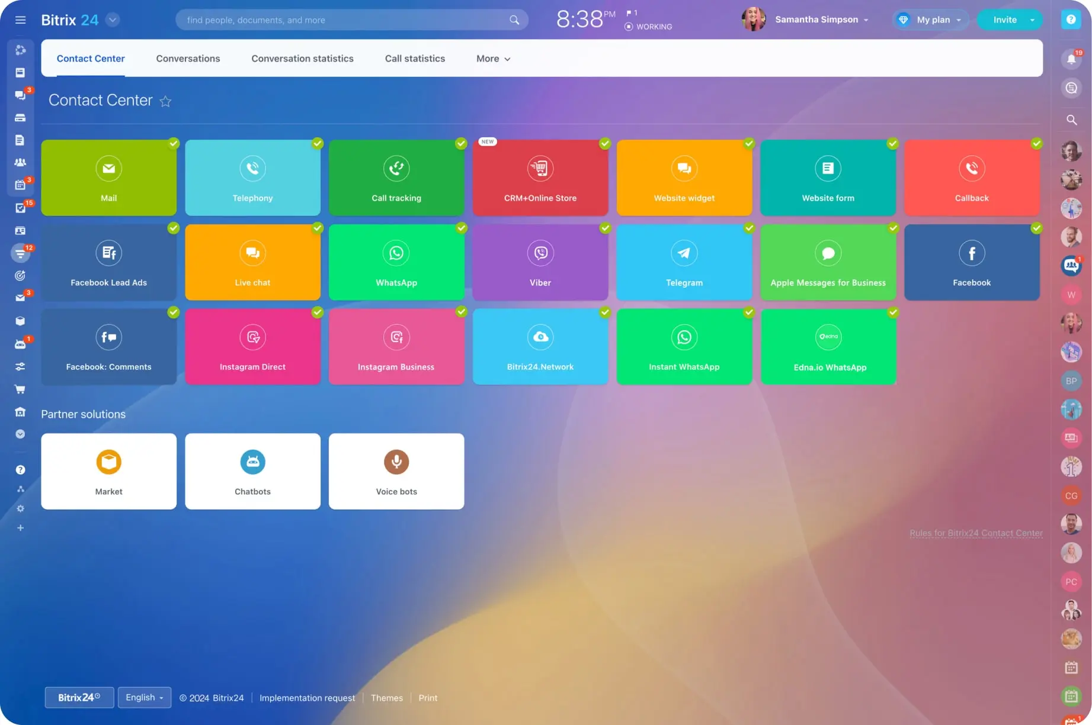Open the notifications bell with 19 badge
This screenshot has width=1092, height=725.
[1071, 59]
